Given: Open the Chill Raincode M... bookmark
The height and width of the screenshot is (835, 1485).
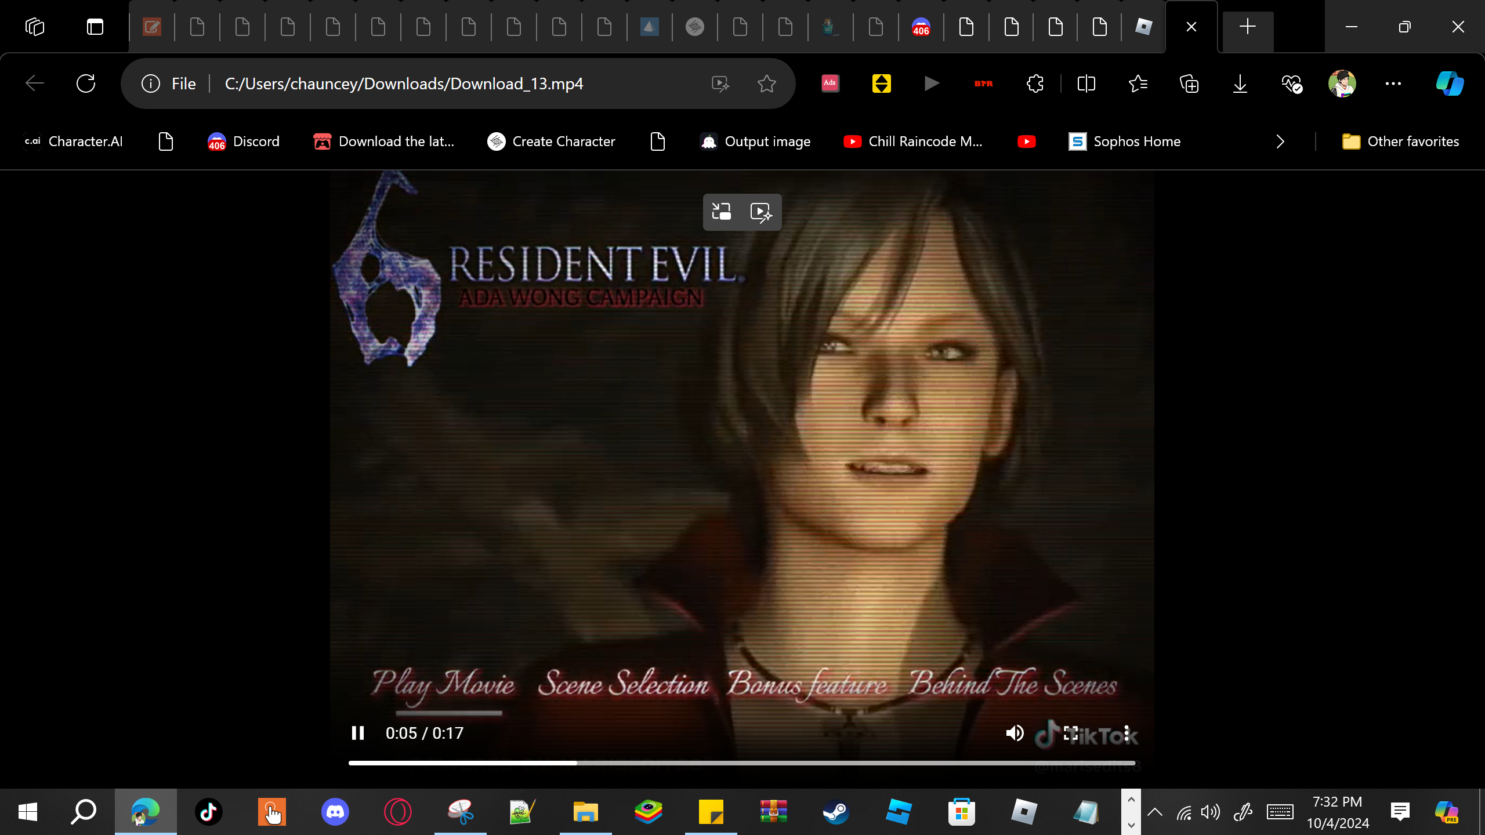Looking at the screenshot, I should pos(913,141).
